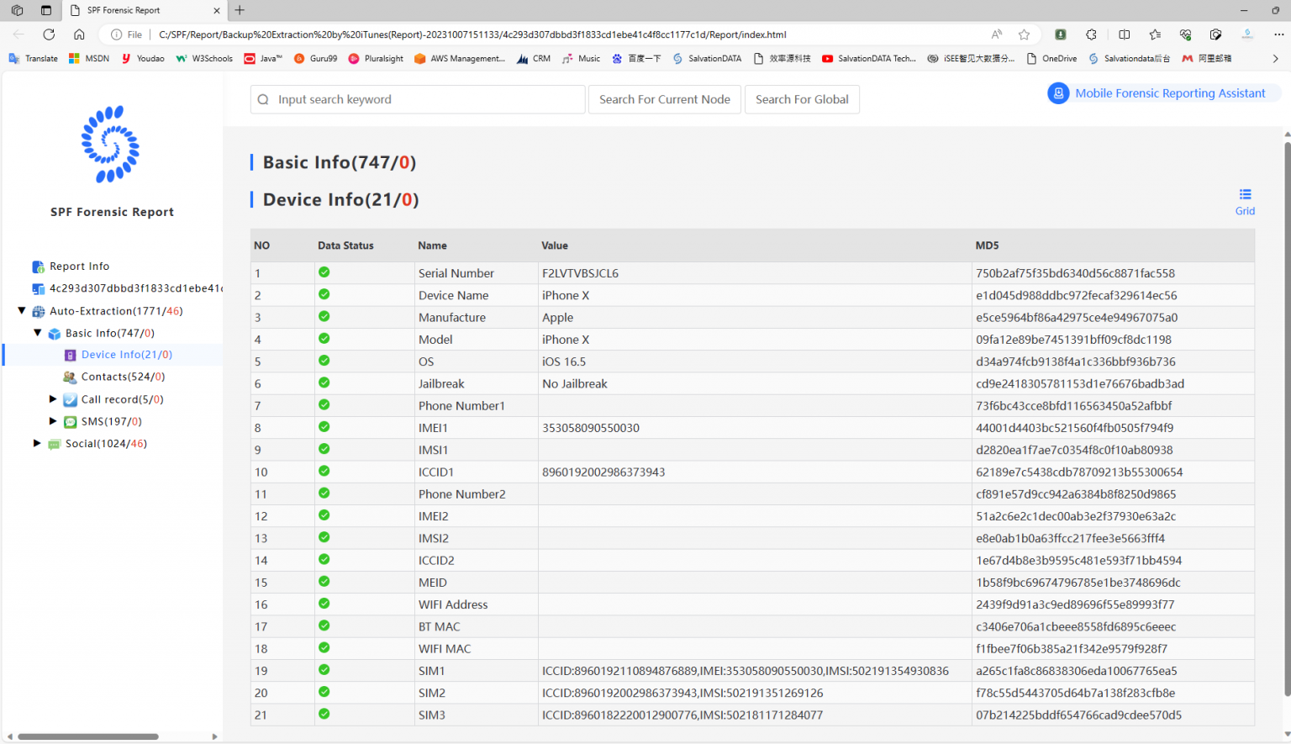Viewport: 1291px width, 744px height.
Task: Click the SPF Forensic Report spiral logo
Action: click(110, 145)
